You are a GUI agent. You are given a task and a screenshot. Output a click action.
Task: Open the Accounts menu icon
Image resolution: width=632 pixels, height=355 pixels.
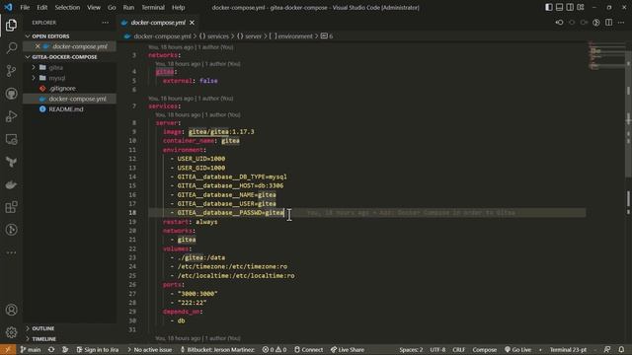click(11, 310)
